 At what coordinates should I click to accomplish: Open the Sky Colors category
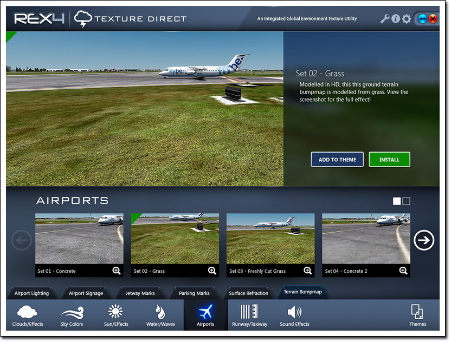pos(72,315)
